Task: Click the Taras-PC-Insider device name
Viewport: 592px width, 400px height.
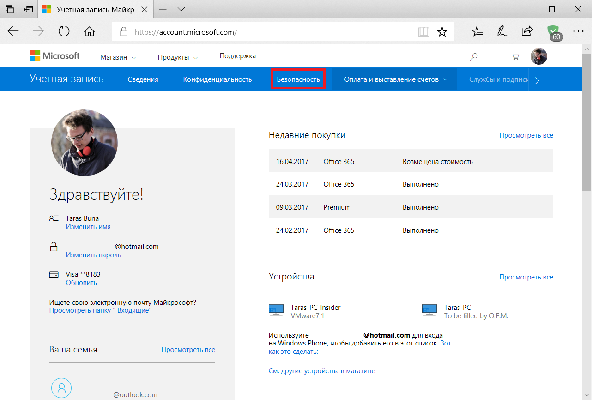Action: pos(315,307)
